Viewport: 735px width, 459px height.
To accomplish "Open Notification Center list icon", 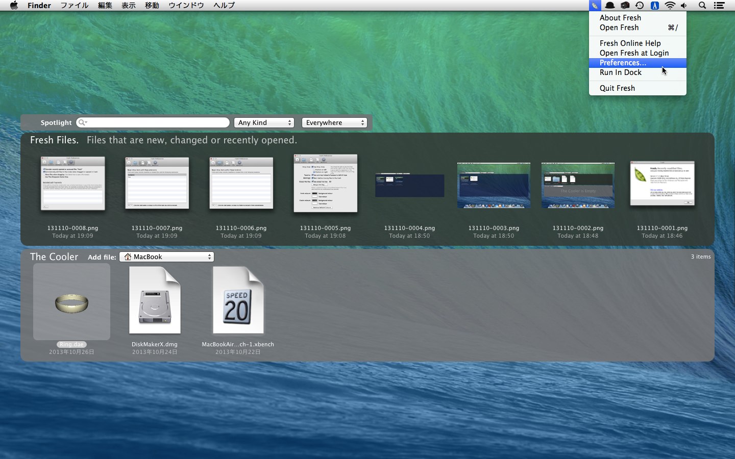I will tap(719, 6).
